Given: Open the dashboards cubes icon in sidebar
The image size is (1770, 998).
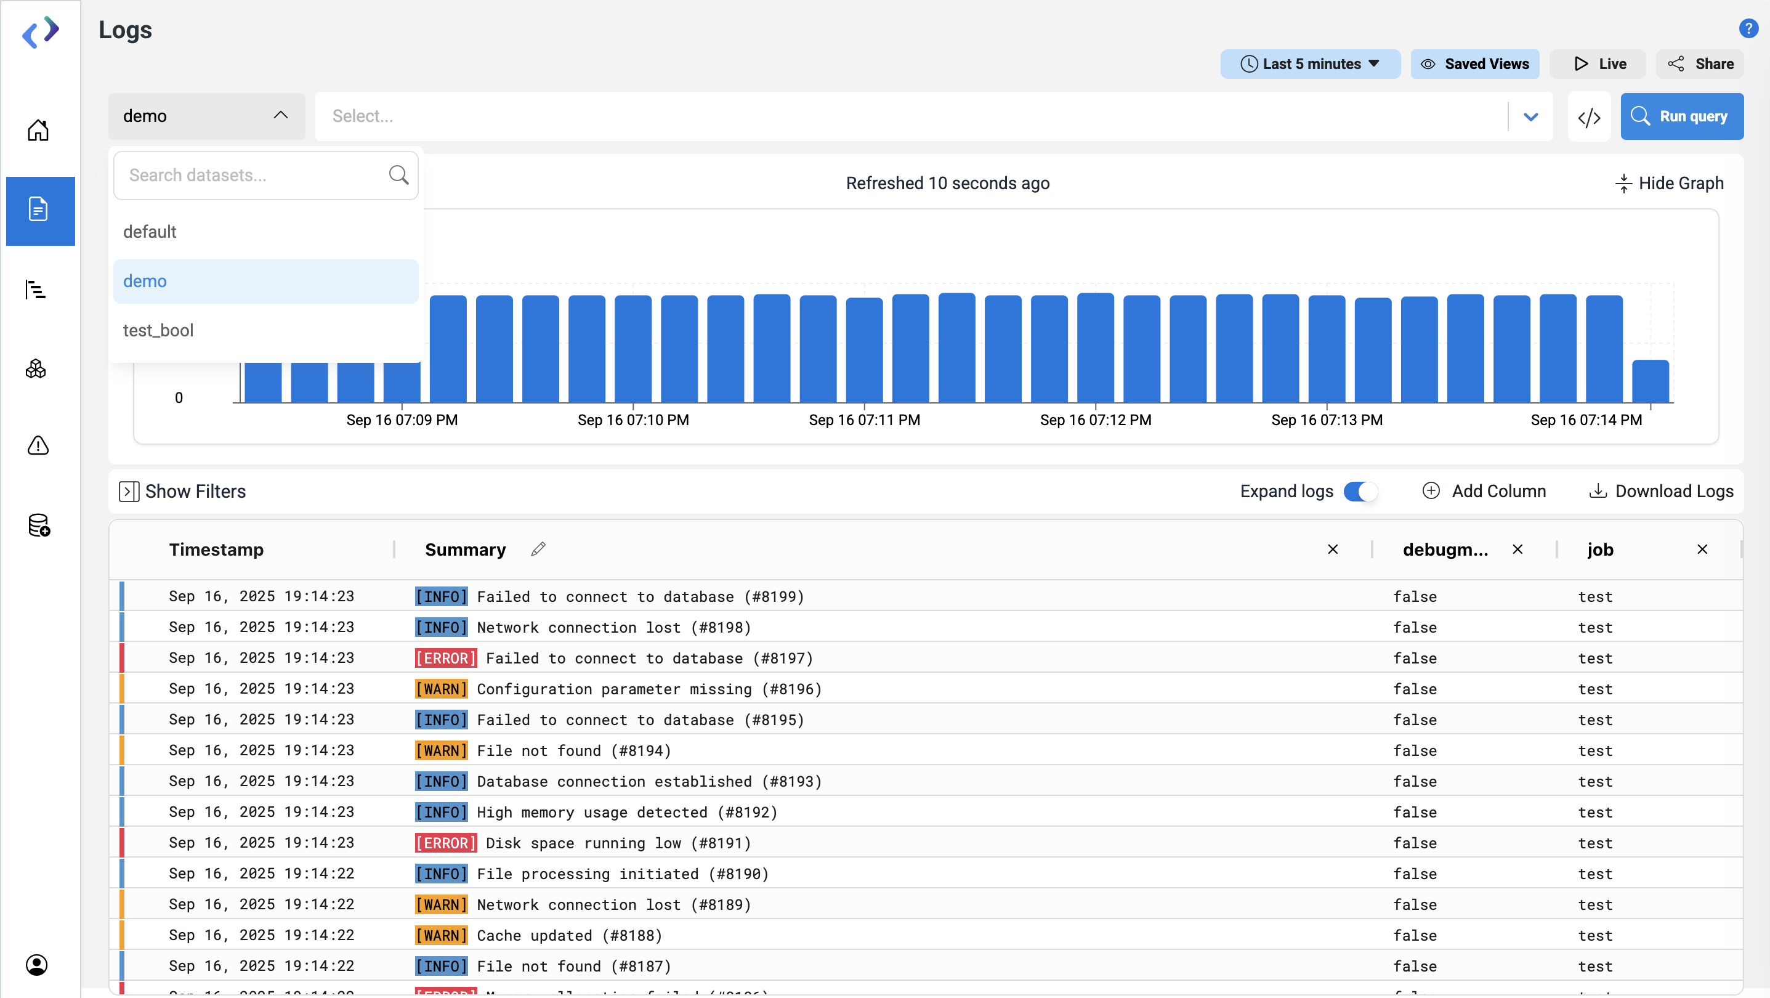Looking at the screenshot, I should click(36, 369).
